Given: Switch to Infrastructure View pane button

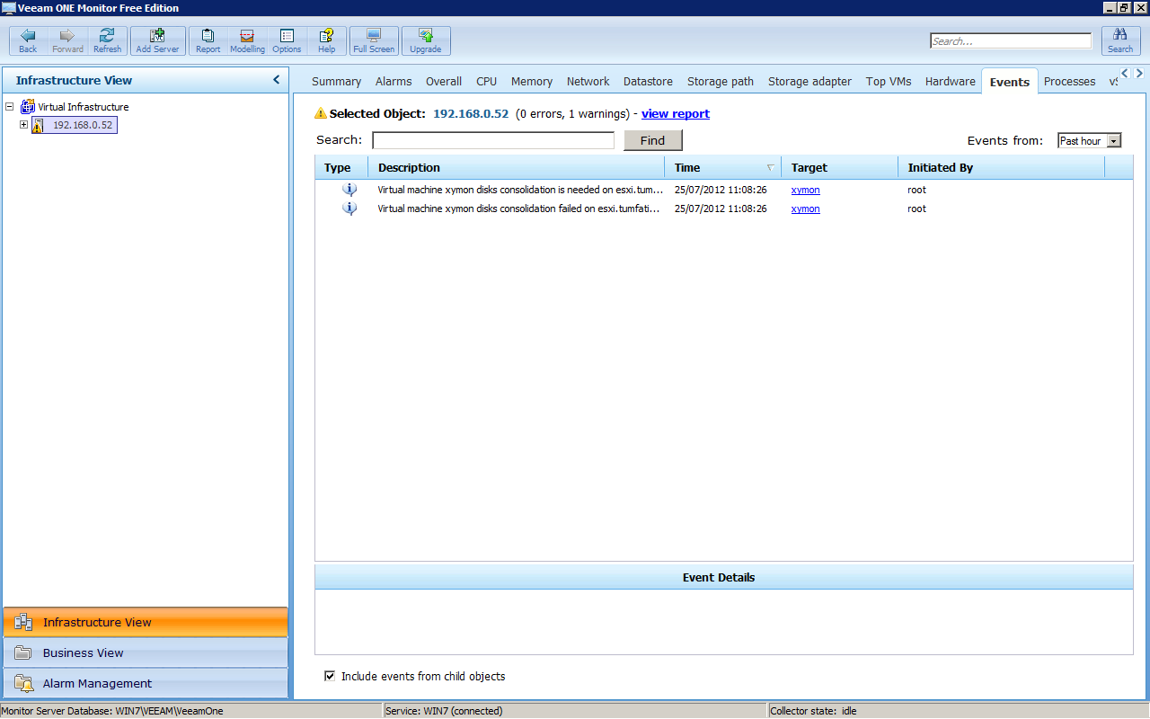Looking at the screenshot, I should [146, 622].
